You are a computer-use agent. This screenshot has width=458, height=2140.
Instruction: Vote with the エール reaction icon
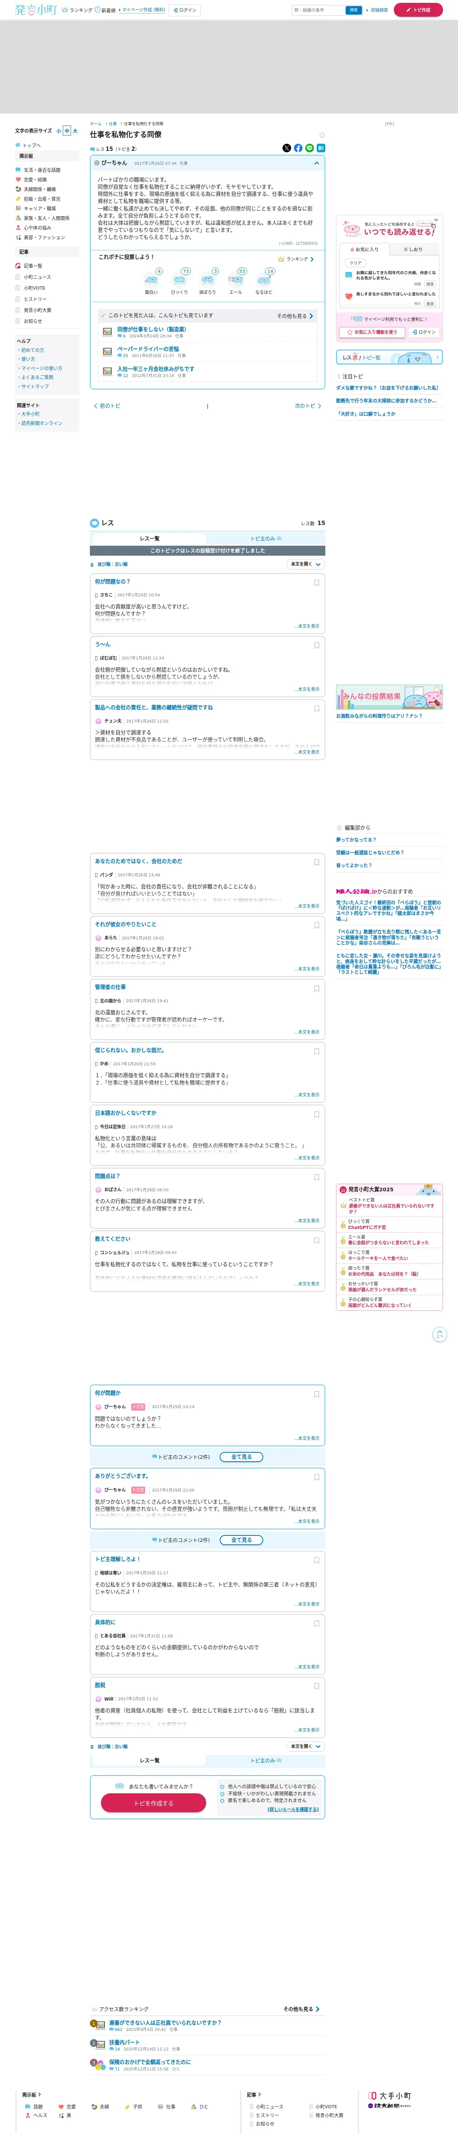[236, 280]
